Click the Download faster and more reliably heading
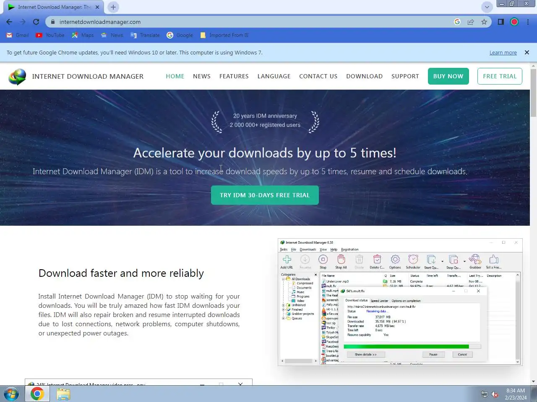 (x=121, y=273)
